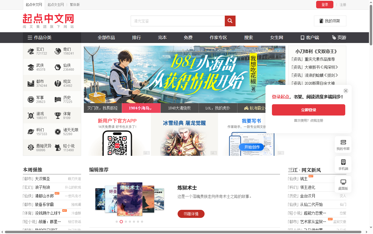The width and height of the screenshot is (373, 234).
Task: Select the last carousel dot indicator
Action: 142,222
